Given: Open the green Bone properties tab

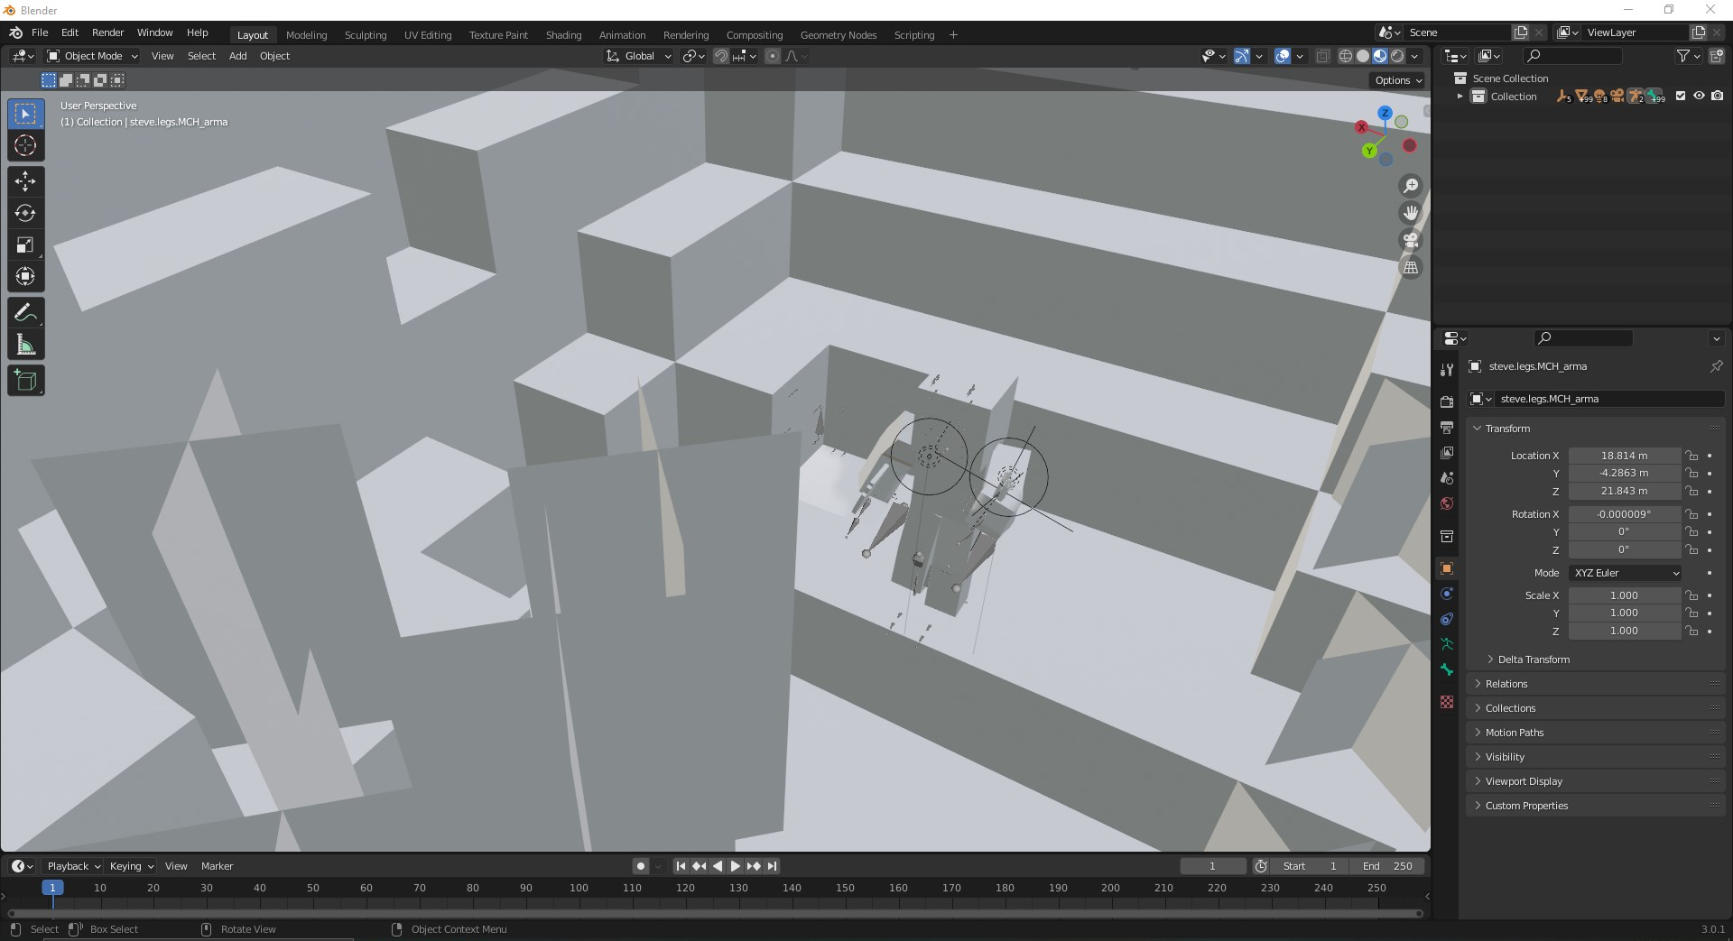Looking at the screenshot, I should 1447,669.
